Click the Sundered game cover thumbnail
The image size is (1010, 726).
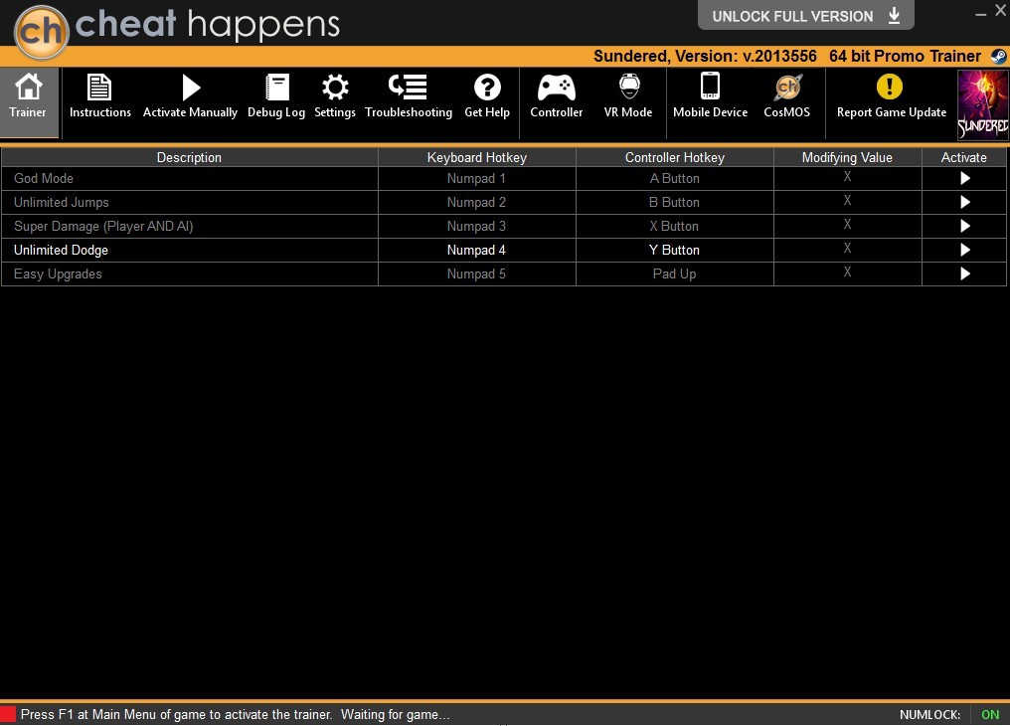(x=982, y=105)
